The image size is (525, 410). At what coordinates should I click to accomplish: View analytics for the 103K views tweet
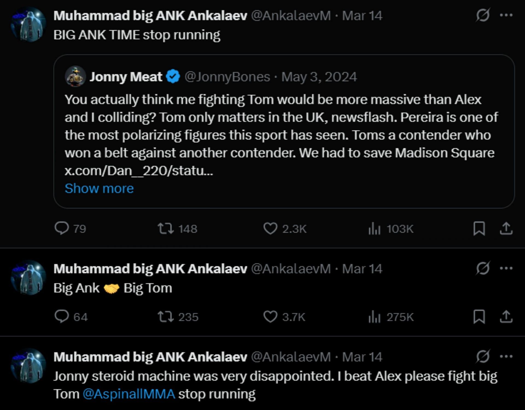(x=374, y=228)
